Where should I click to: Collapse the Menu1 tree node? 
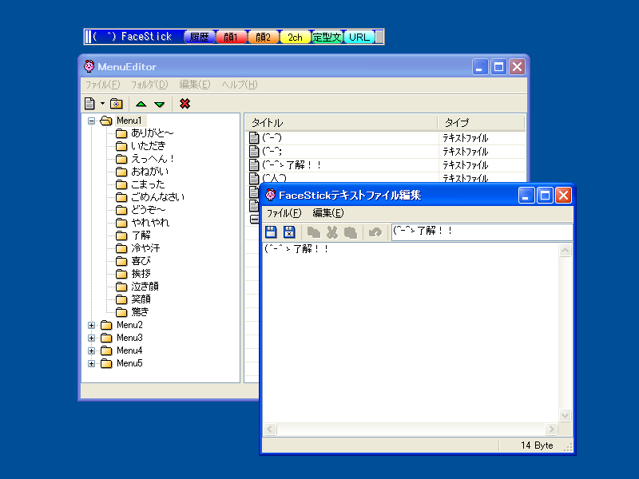point(91,121)
